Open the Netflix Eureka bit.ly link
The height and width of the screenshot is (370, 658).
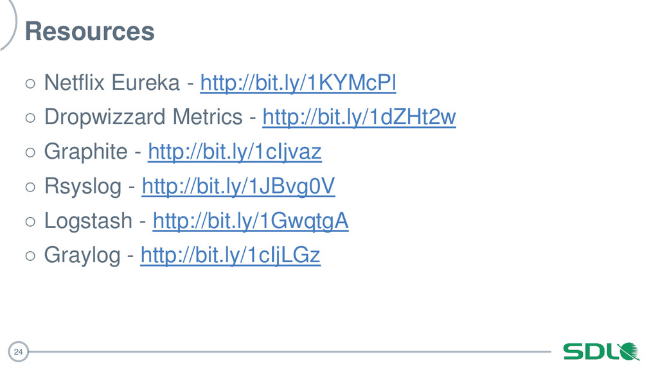(298, 83)
